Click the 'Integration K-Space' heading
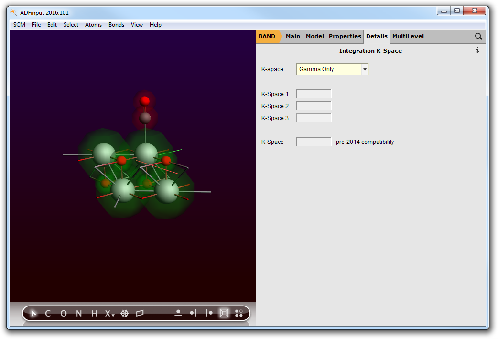This screenshot has width=498, height=339. pos(370,51)
